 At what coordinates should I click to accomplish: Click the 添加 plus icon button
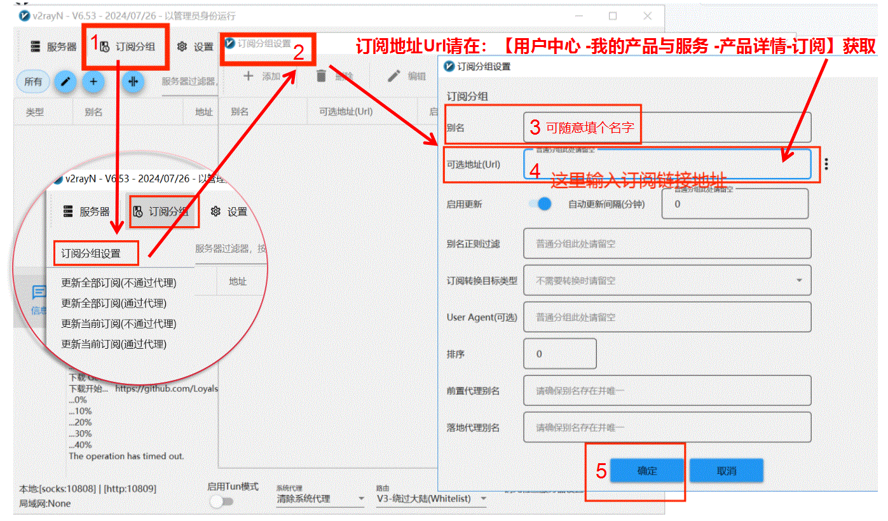pyautogui.click(x=249, y=76)
